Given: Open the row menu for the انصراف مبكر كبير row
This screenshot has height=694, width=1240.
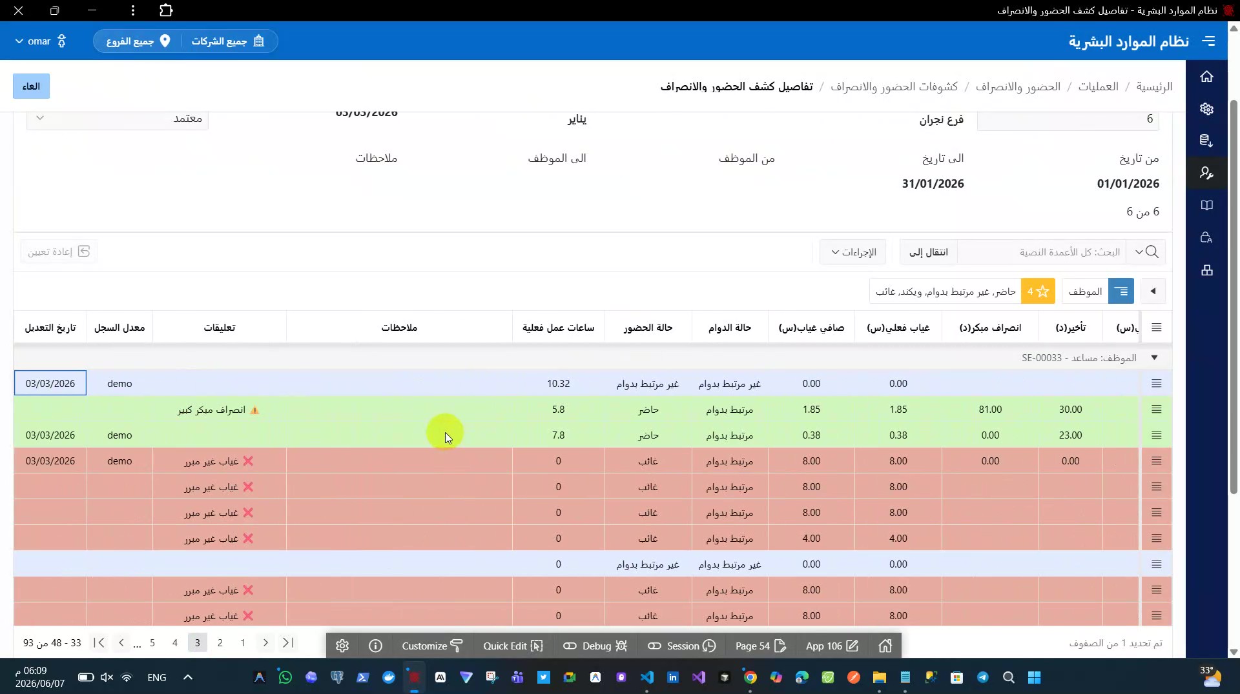Looking at the screenshot, I should [x=1156, y=410].
